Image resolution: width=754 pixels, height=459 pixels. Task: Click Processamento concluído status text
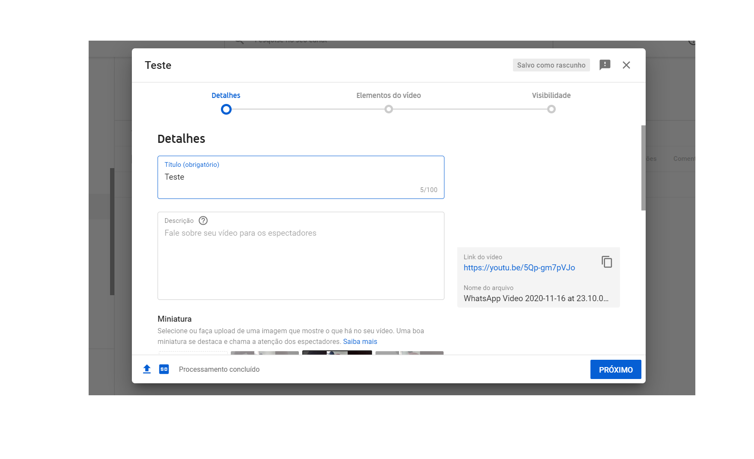tap(219, 370)
